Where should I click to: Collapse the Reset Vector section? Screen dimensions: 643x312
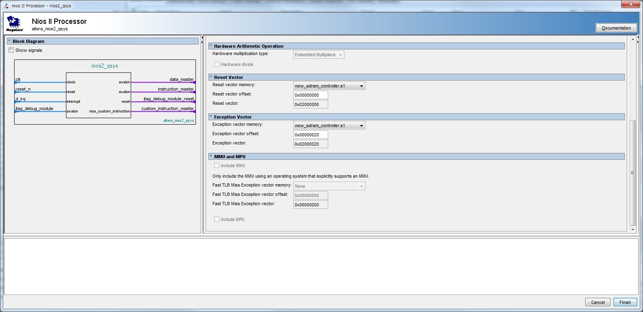[211, 77]
